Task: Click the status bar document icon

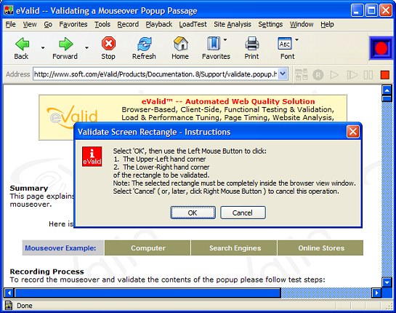Action: 9,306
